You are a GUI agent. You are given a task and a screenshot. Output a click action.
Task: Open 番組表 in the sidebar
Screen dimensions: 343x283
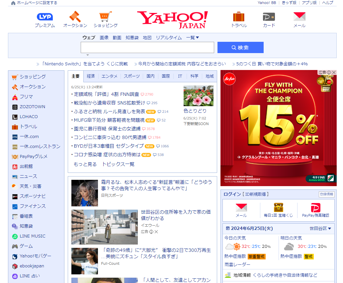[x=26, y=216]
